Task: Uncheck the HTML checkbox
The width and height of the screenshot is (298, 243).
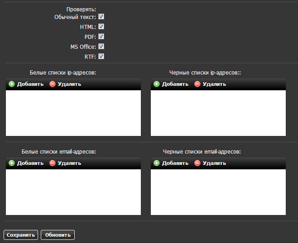Action: tap(101, 27)
